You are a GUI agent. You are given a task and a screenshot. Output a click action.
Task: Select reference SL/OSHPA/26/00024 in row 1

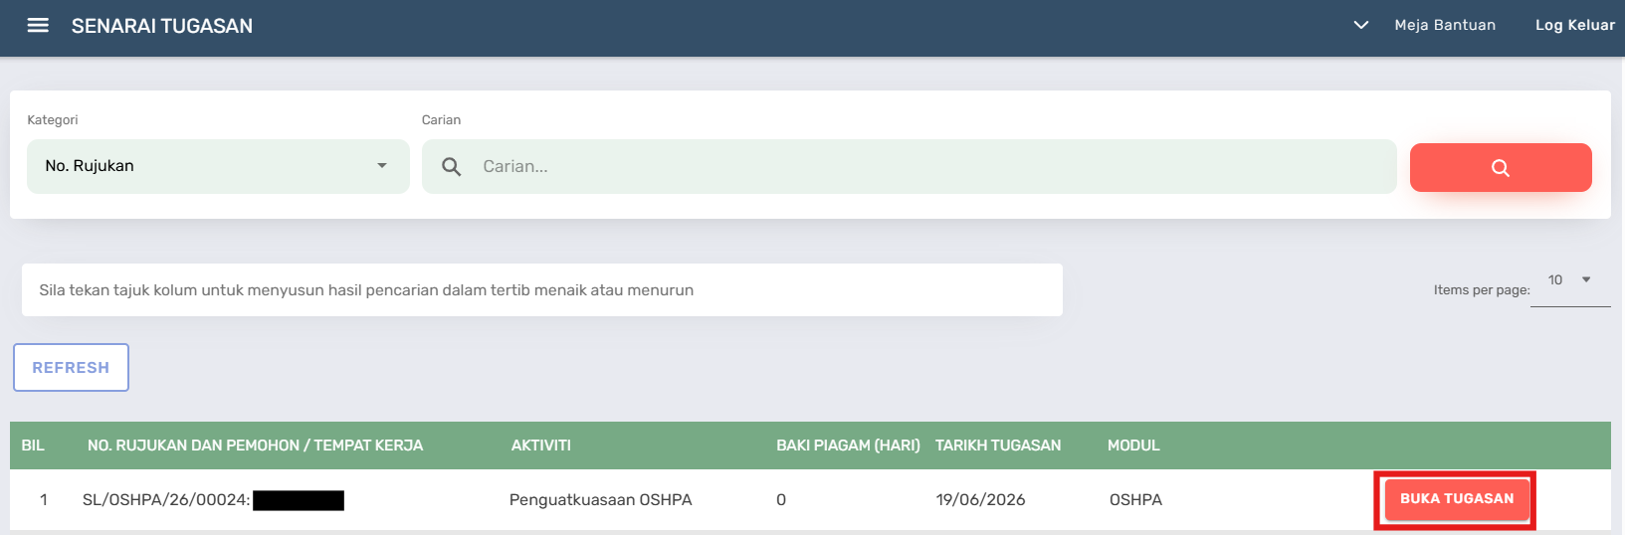[x=166, y=499]
